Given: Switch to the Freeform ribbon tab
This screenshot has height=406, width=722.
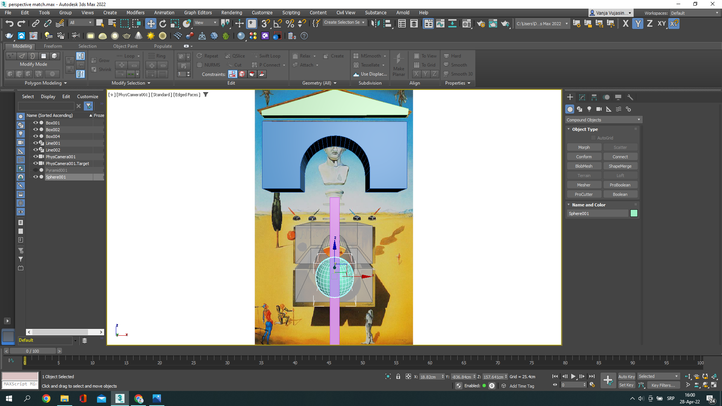Looking at the screenshot, I should pyautogui.click(x=53, y=46).
